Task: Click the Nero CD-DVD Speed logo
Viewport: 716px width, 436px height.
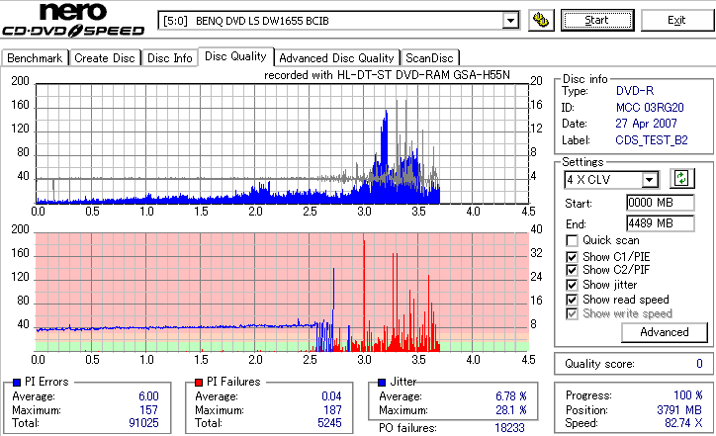Action: [73, 20]
